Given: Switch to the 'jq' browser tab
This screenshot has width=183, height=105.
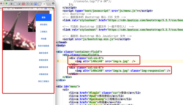Looking at the screenshot, I should (19, 4).
